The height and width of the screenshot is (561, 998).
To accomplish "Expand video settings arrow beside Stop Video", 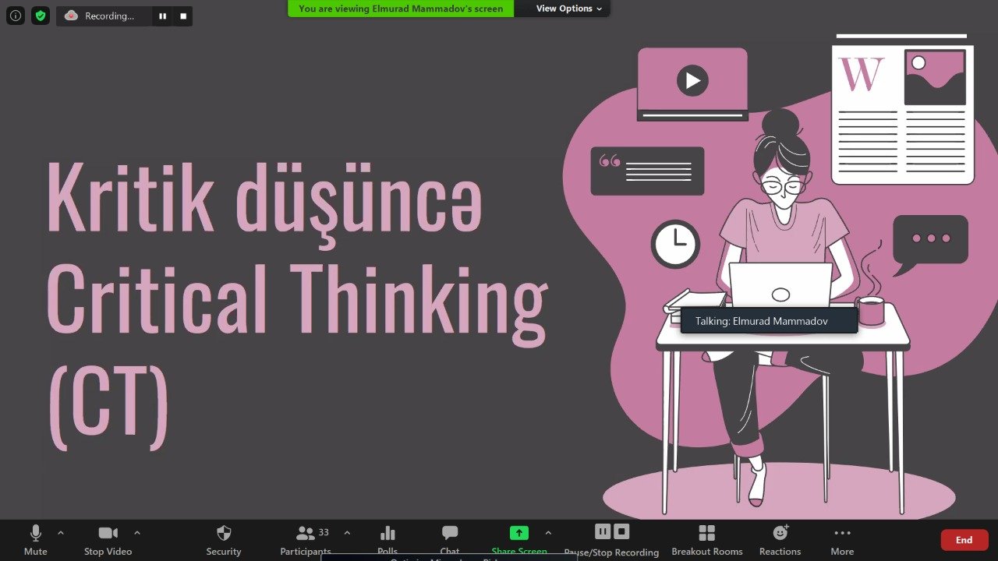I will tap(137, 533).
